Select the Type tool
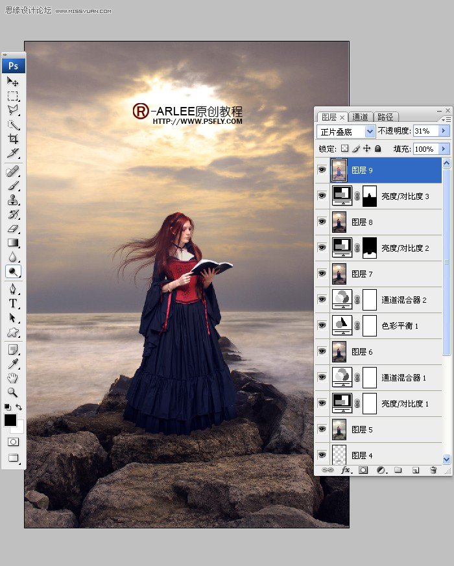The height and width of the screenshot is (566, 454). point(12,303)
